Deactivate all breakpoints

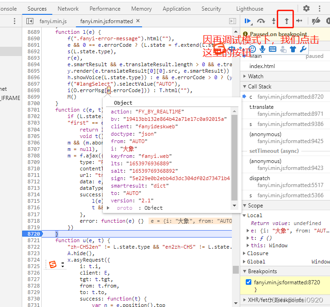(x=316, y=21)
